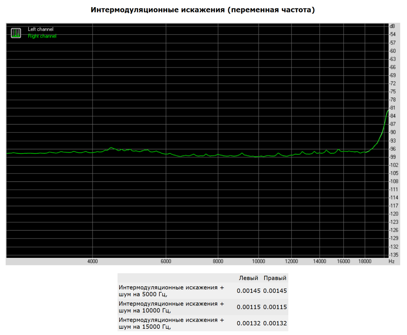The height and width of the screenshot is (335, 407).
Task: Click the dB unit label on the vertical axis
Action: pos(392,26)
